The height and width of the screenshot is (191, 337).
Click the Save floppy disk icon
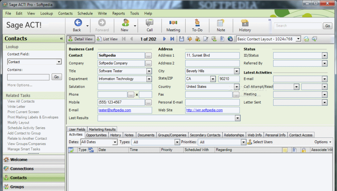pos(182,39)
